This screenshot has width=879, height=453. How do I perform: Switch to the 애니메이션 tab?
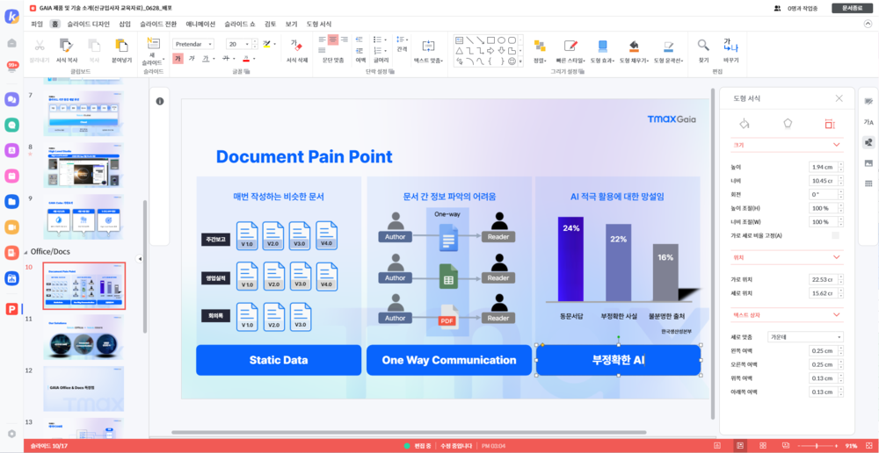(x=200, y=24)
